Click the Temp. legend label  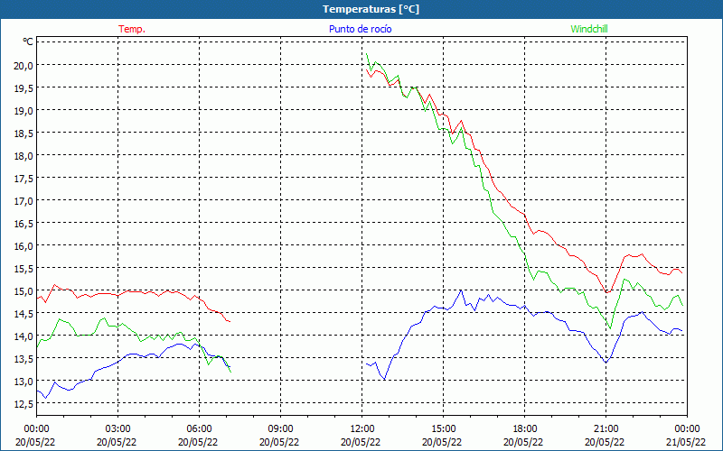point(132,29)
